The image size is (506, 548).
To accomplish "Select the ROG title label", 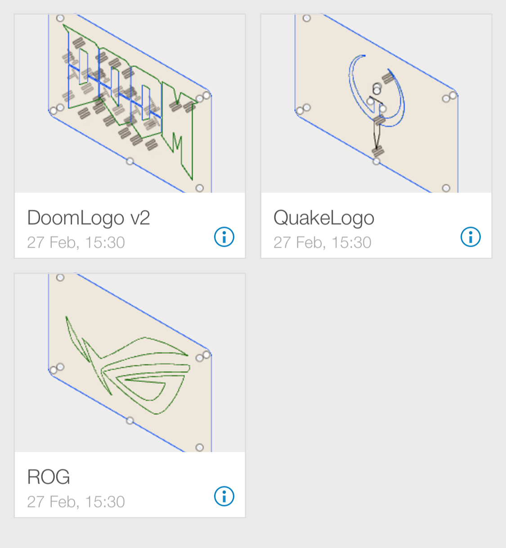I will 49,477.
